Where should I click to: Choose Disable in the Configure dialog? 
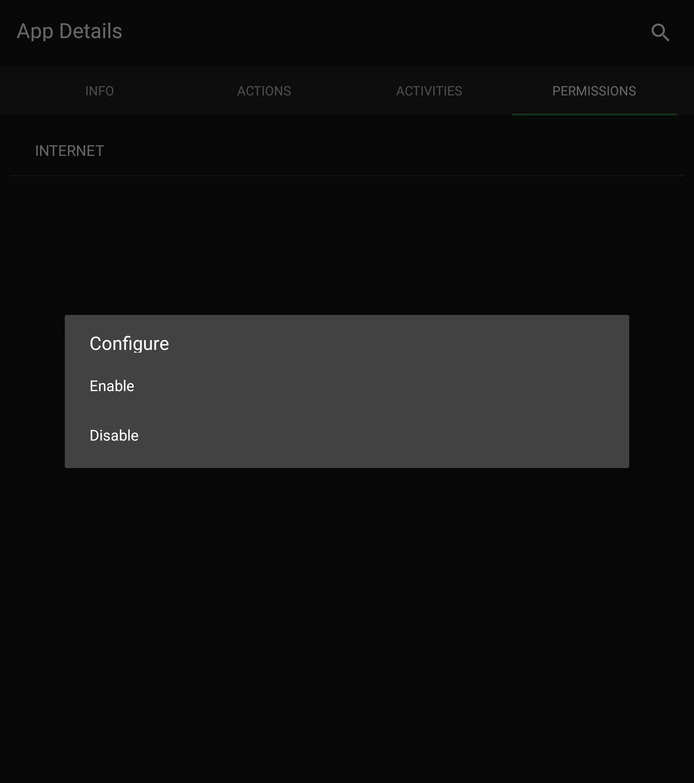pyautogui.click(x=114, y=435)
